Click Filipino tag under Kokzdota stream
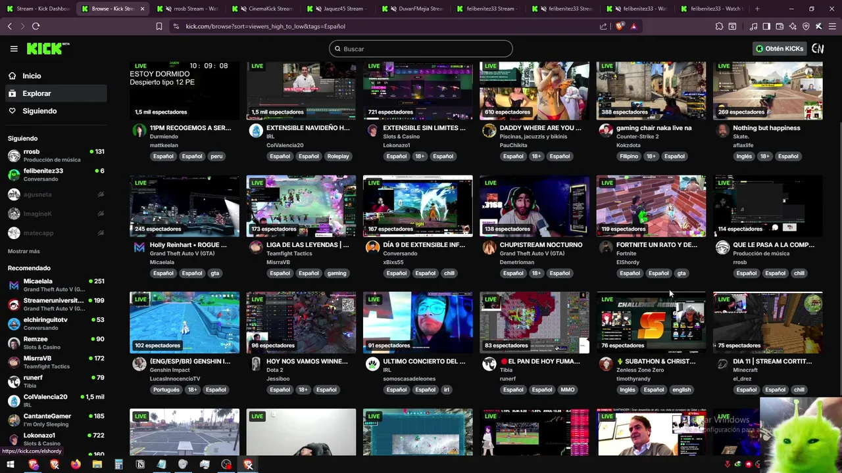 pyautogui.click(x=629, y=156)
